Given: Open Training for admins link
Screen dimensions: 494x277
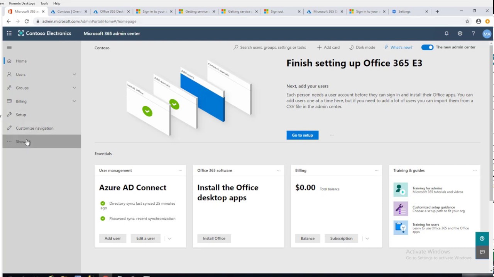Looking at the screenshot, I should [x=427, y=188].
